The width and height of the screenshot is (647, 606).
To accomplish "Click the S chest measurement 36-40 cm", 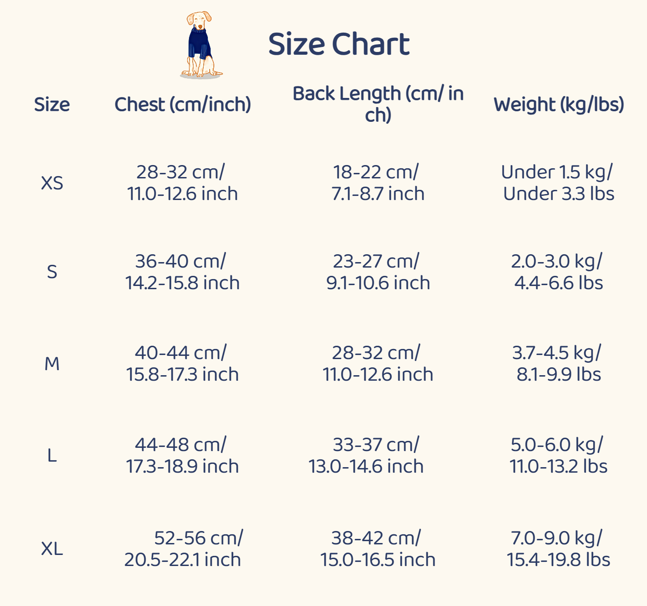I will 183,272.
